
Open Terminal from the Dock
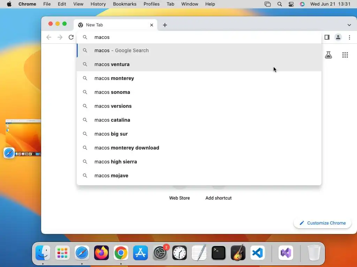pos(219,253)
